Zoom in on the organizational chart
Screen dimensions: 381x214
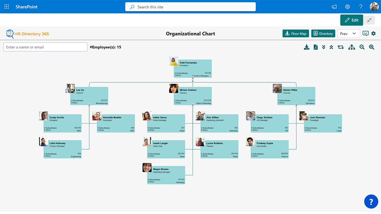click(x=371, y=47)
